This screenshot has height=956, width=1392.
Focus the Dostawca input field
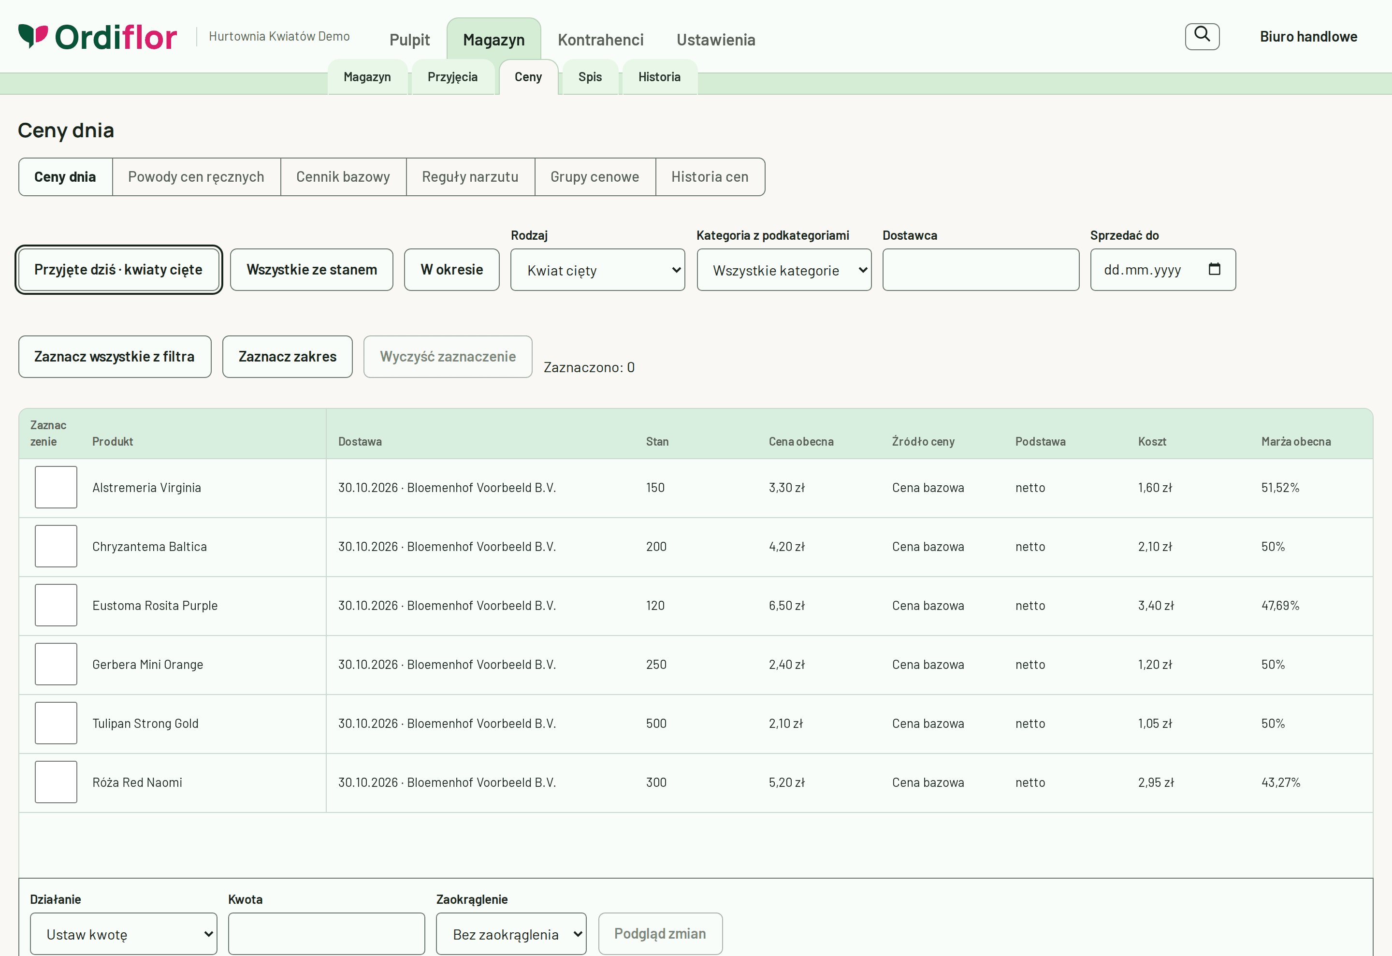[x=981, y=270]
